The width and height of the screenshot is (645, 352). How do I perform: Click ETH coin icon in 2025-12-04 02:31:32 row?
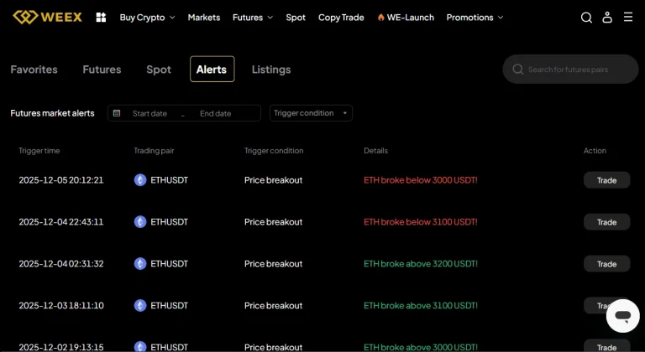(x=140, y=264)
